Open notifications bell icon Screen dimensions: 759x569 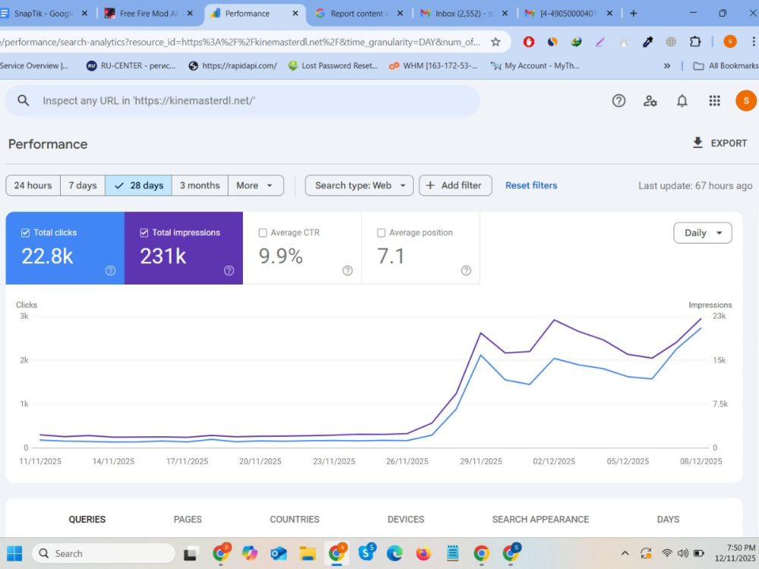click(x=682, y=101)
